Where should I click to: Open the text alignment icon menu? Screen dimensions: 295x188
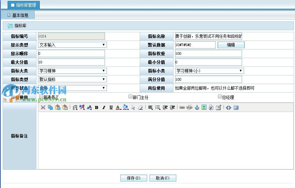point(150,107)
